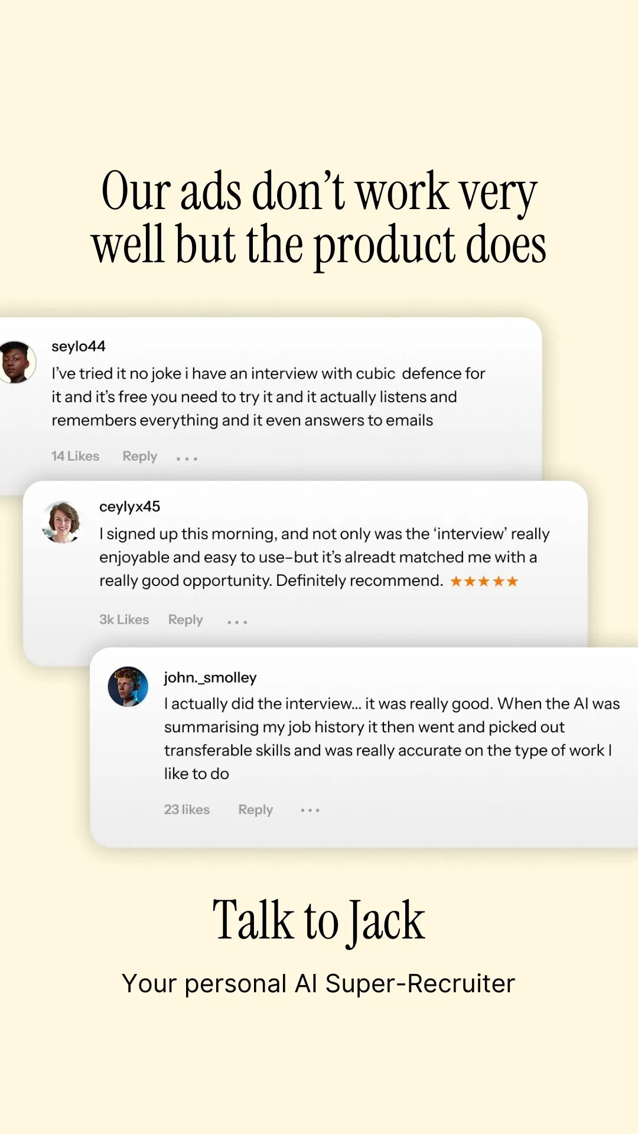Viewport: 638px width, 1134px height.
Task: Click the ceylyx45 username
Action: [x=130, y=507]
